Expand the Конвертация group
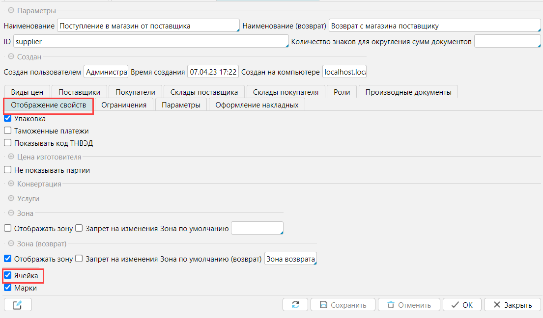The width and height of the screenshot is (543, 318). coord(11,184)
